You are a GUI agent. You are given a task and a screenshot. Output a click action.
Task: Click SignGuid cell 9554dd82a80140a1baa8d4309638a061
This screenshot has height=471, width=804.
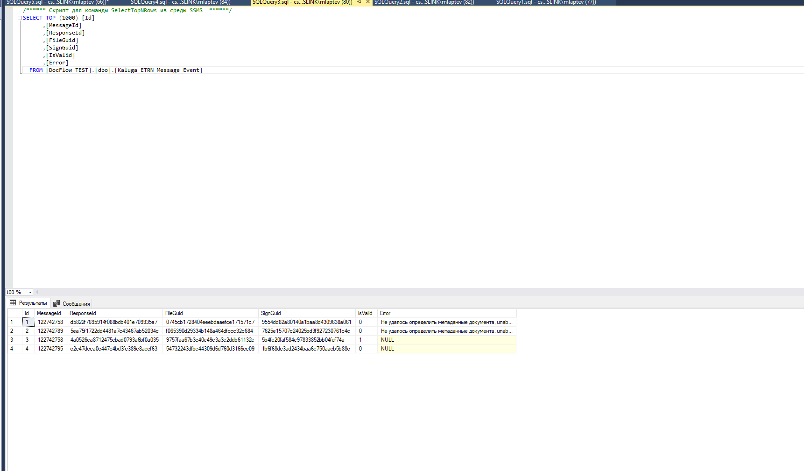pyautogui.click(x=307, y=322)
